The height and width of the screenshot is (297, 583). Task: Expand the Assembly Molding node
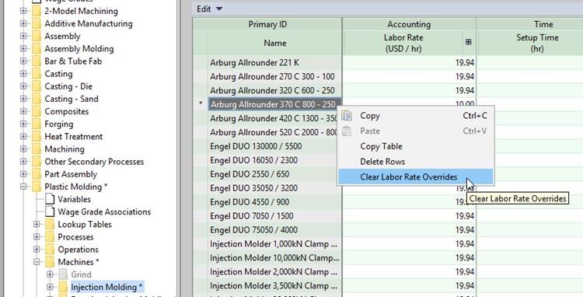click(23, 49)
